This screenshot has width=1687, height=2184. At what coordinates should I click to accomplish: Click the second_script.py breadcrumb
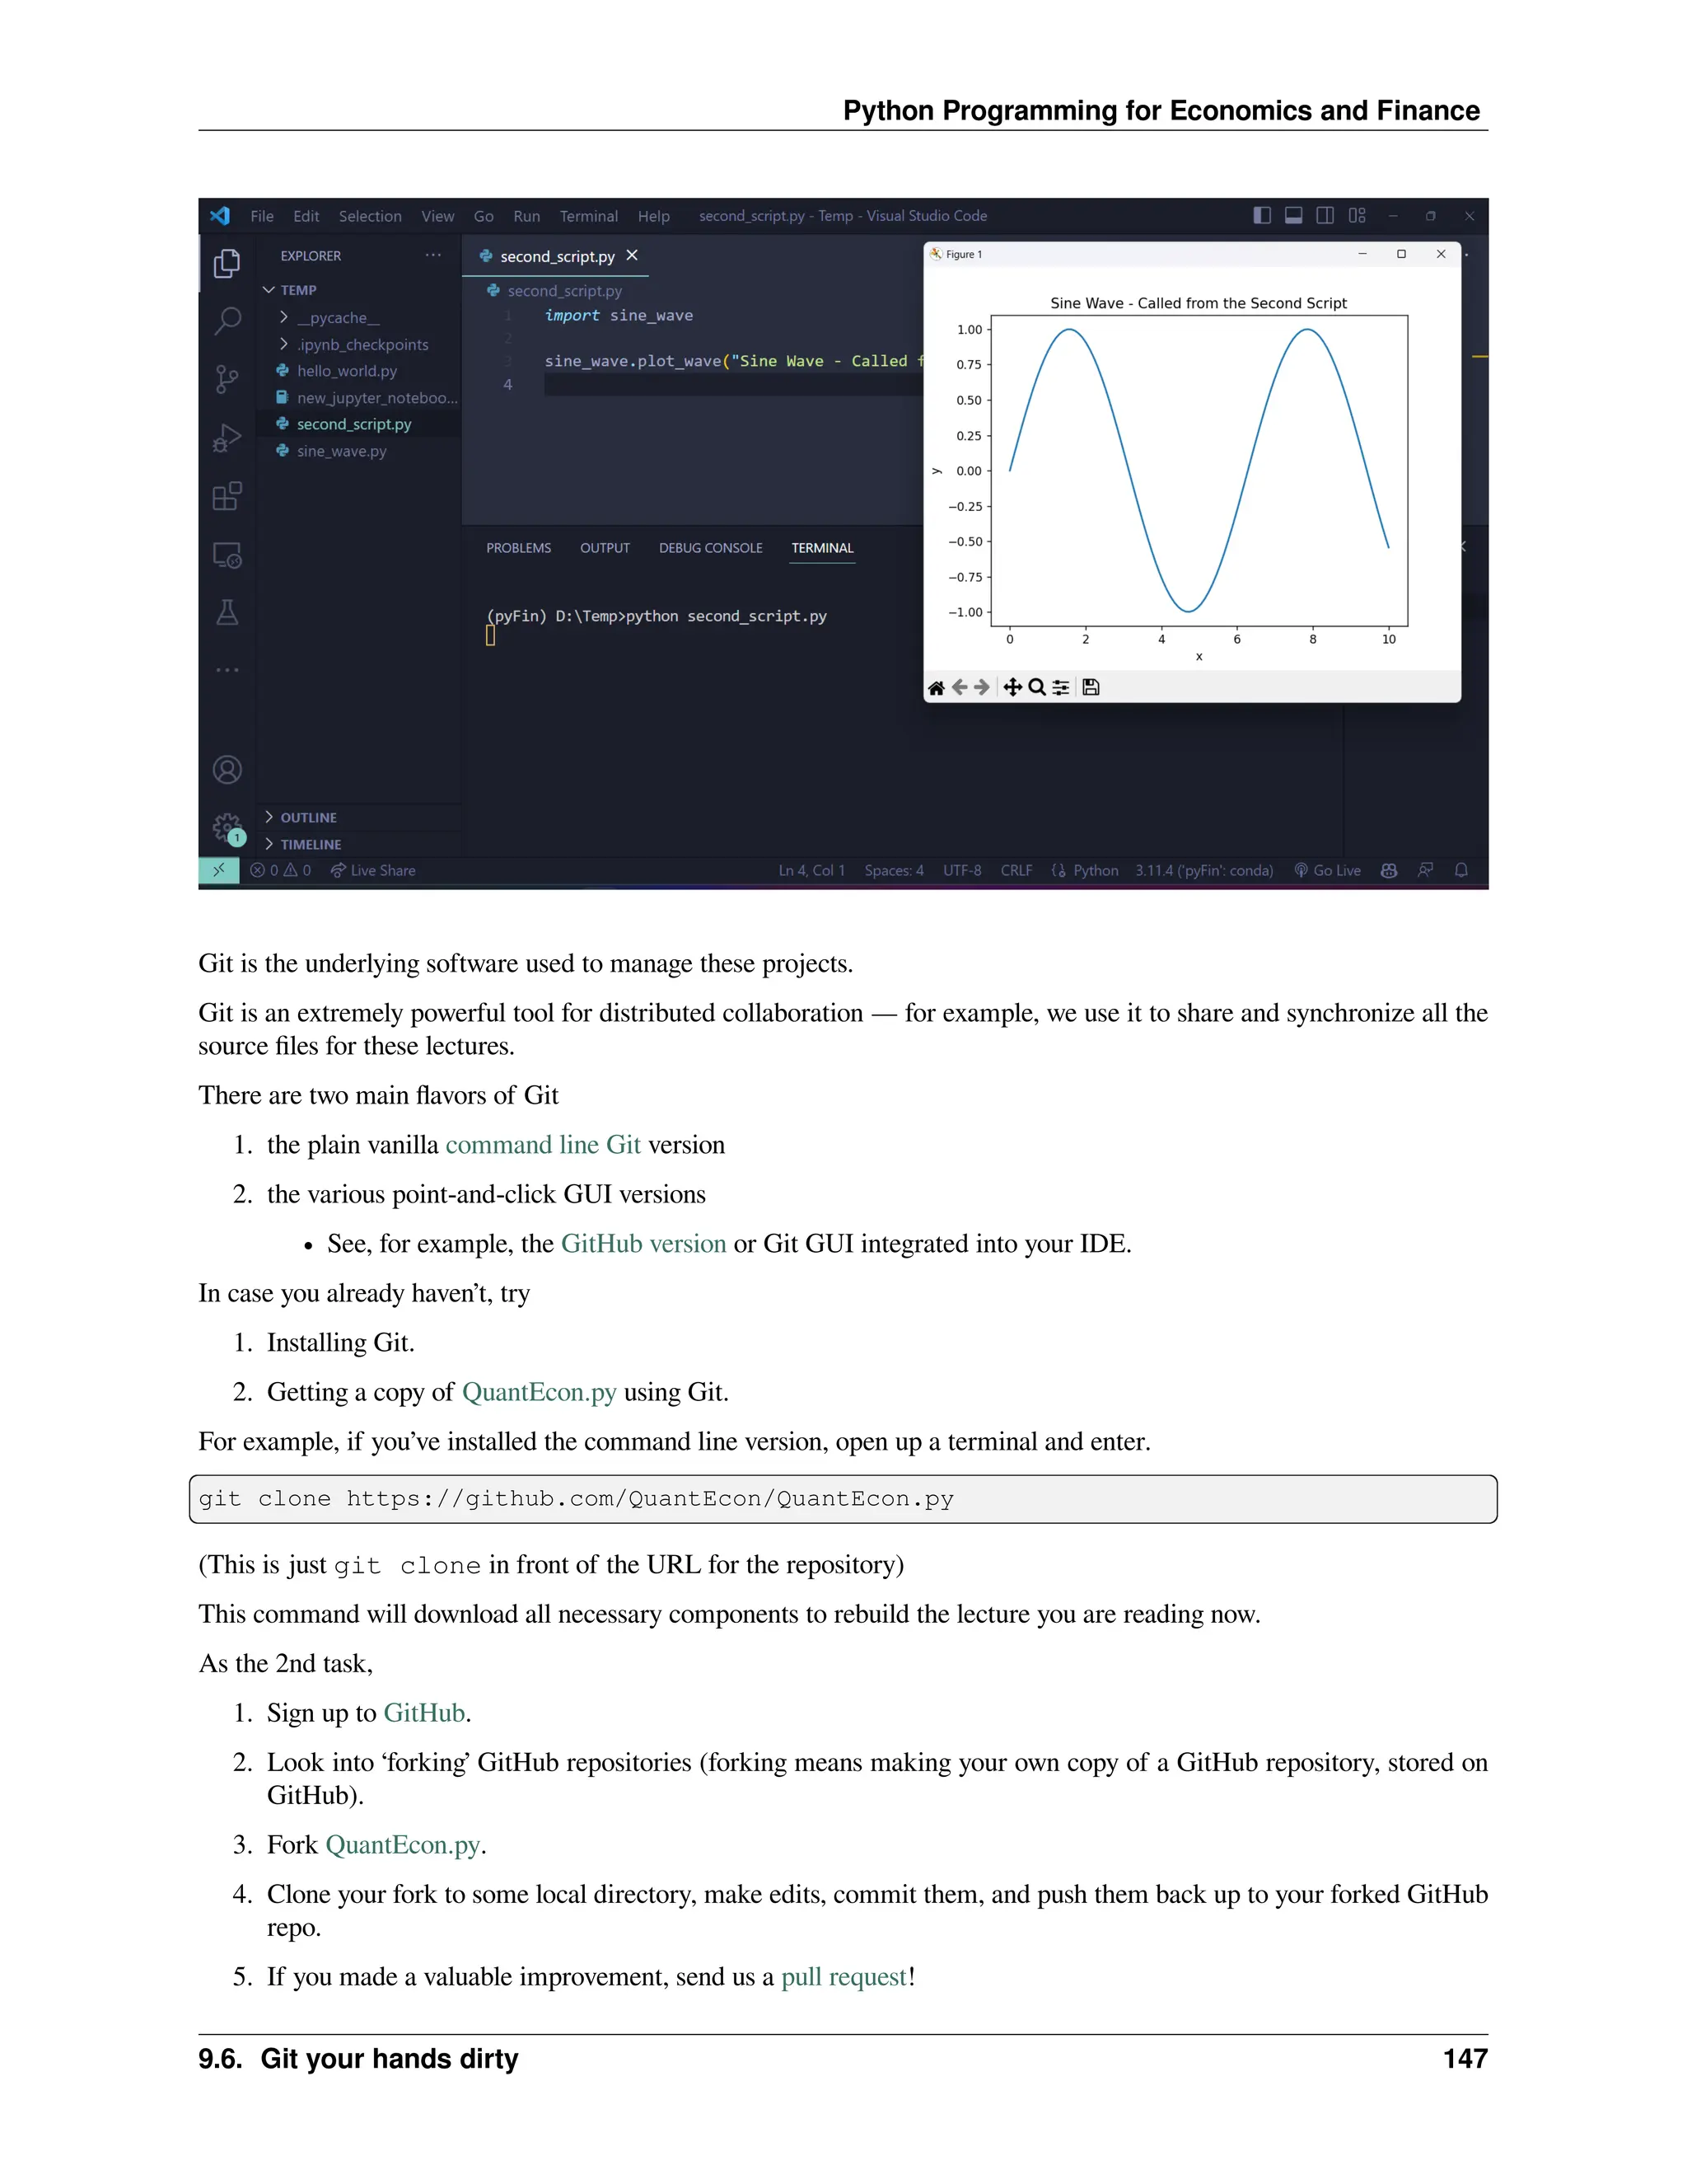[554, 291]
